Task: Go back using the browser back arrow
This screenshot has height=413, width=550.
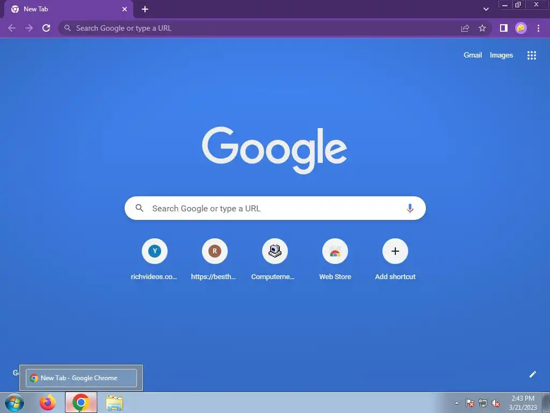Action: (12, 28)
